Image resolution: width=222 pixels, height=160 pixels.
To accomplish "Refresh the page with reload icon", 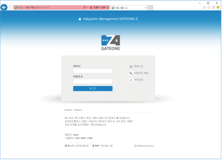I will (x=108, y=8).
